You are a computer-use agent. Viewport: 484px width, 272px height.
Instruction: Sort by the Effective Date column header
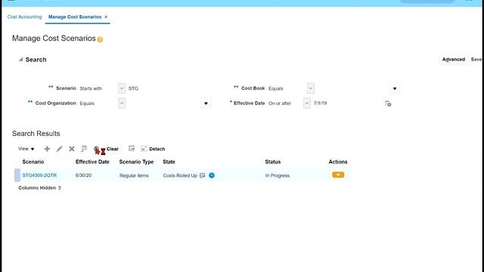tap(92, 162)
